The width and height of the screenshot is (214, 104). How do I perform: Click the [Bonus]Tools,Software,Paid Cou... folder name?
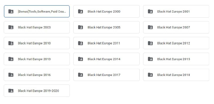(x=42, y=11)
